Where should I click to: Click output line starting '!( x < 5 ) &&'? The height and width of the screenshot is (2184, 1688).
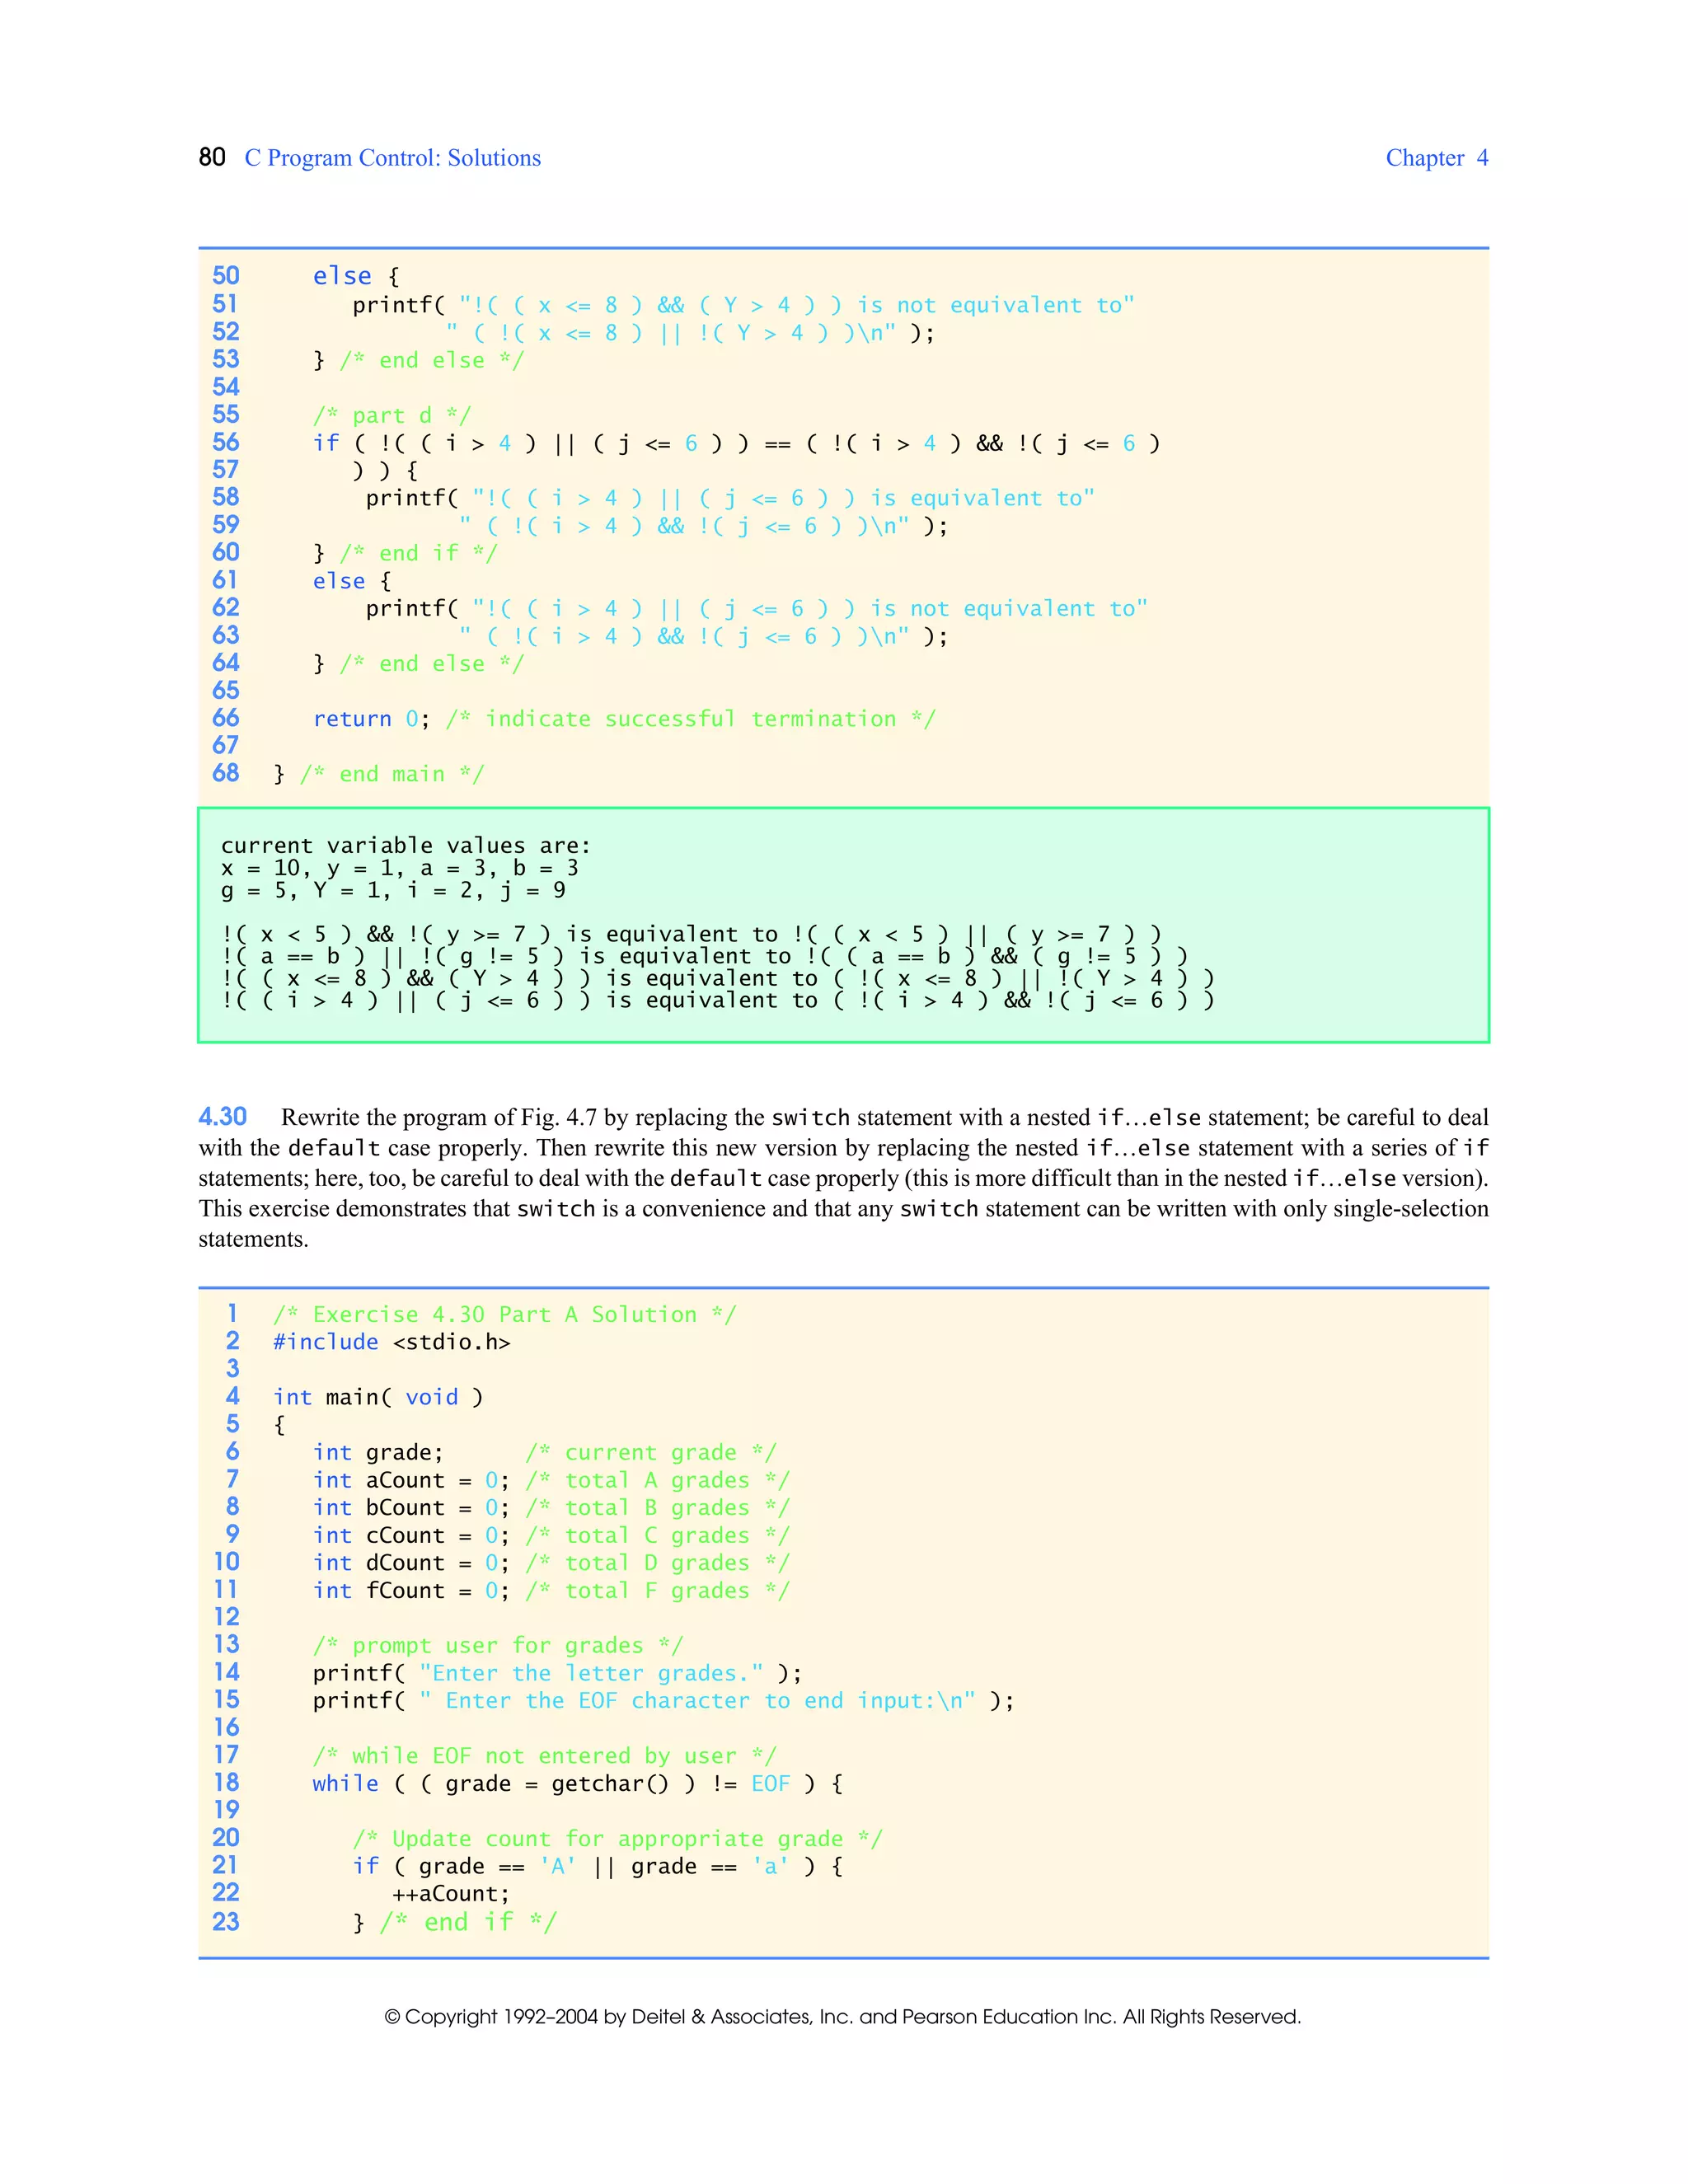tap(691, 934)
